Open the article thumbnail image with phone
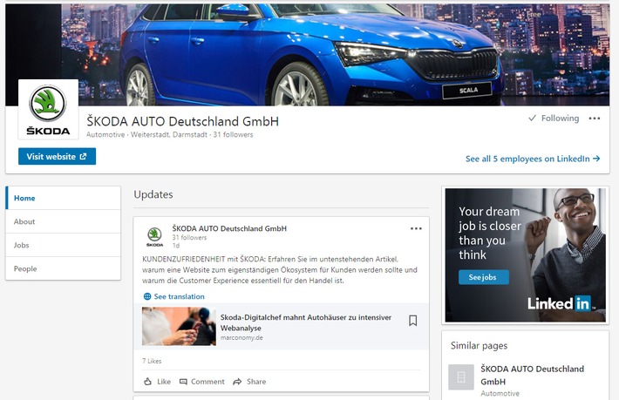This screenshot has width=619, height=400. pyautogui.click(x=179, y=326)
